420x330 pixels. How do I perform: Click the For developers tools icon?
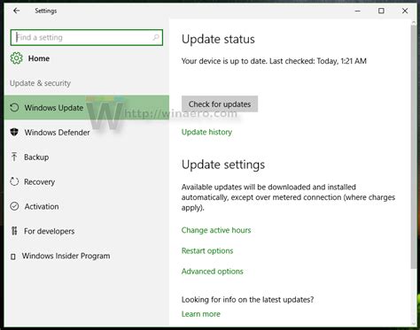14,231
